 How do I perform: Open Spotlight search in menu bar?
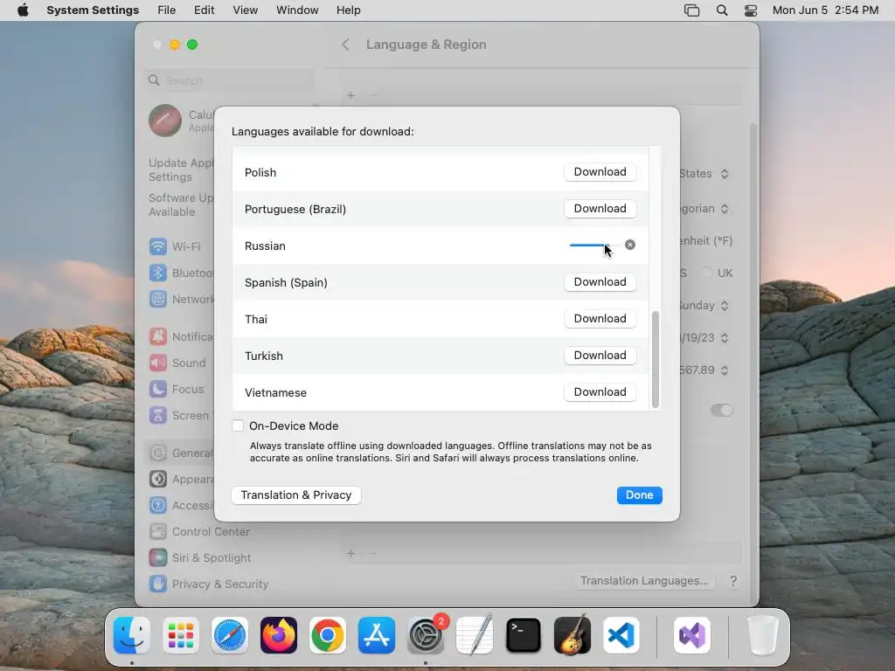pyautogui.click(x=722, y=10)
